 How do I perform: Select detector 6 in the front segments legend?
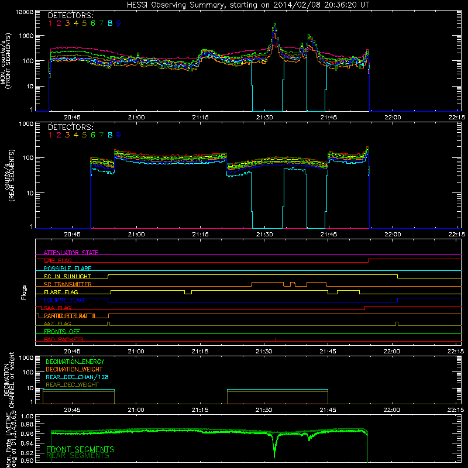coord(93,23)
